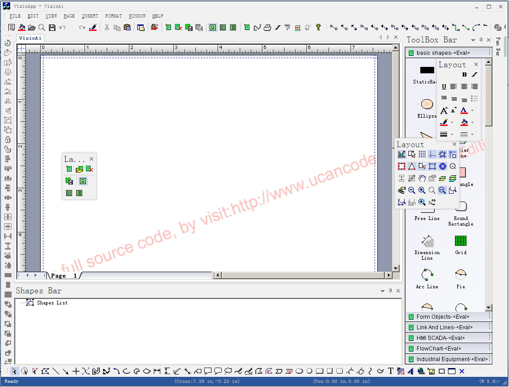Click the Paste clipboard icon
This screenshot has width=509, height=387.
[127, 28]
